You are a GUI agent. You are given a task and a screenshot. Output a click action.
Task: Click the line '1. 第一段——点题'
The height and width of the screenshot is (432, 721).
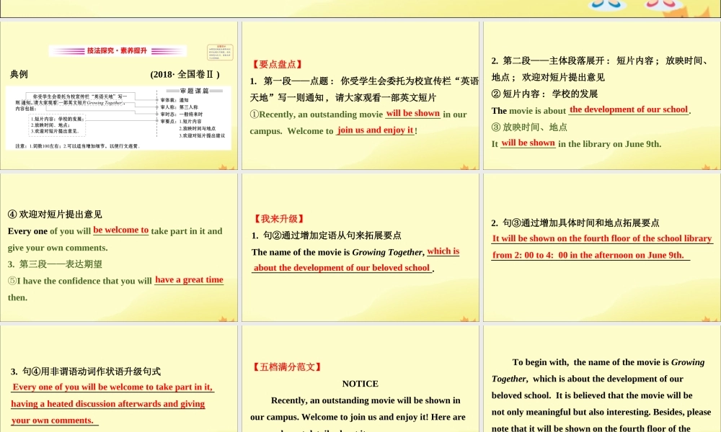pos(364,81)
